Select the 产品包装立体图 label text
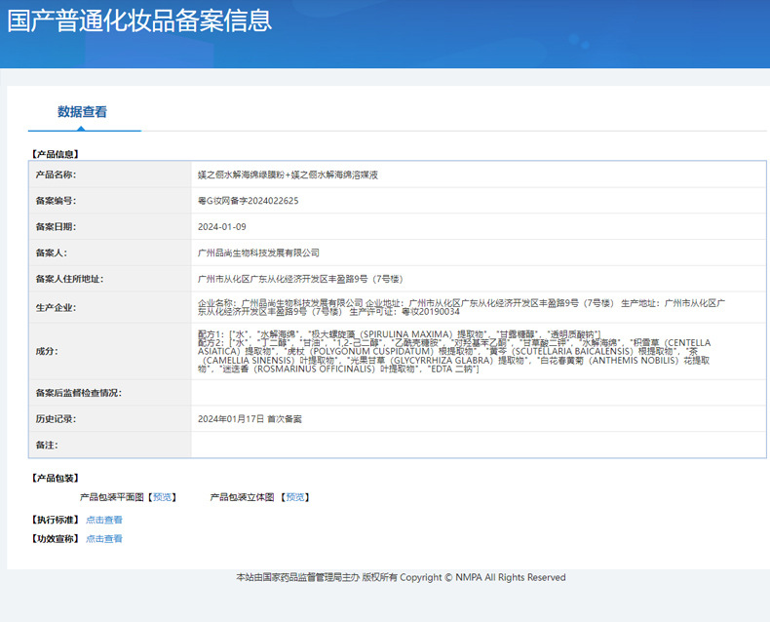Image resolution: width=770 pixels, height=622 pixels. pyautogui.click(x=242, y=497)
